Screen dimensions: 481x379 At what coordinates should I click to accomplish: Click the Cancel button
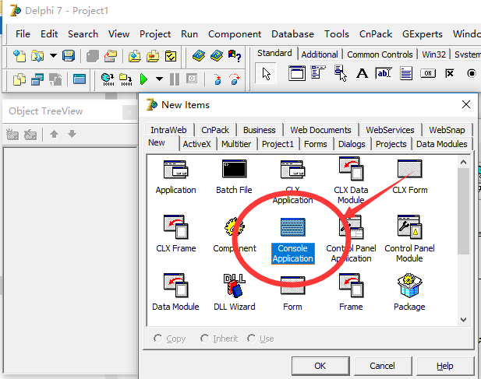point(382,366)
